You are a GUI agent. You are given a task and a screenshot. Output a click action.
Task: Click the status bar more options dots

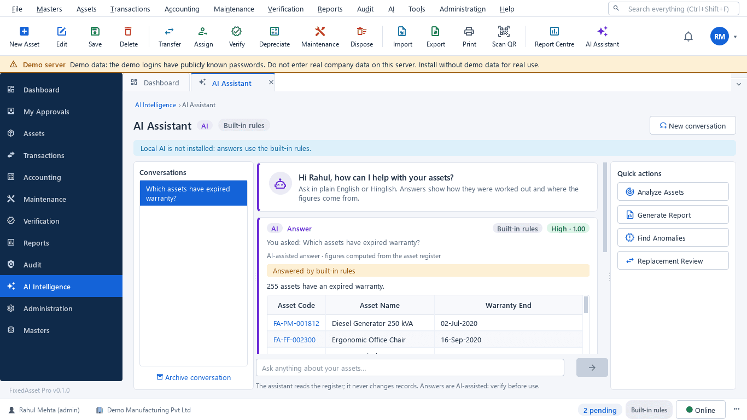(736, 410)
